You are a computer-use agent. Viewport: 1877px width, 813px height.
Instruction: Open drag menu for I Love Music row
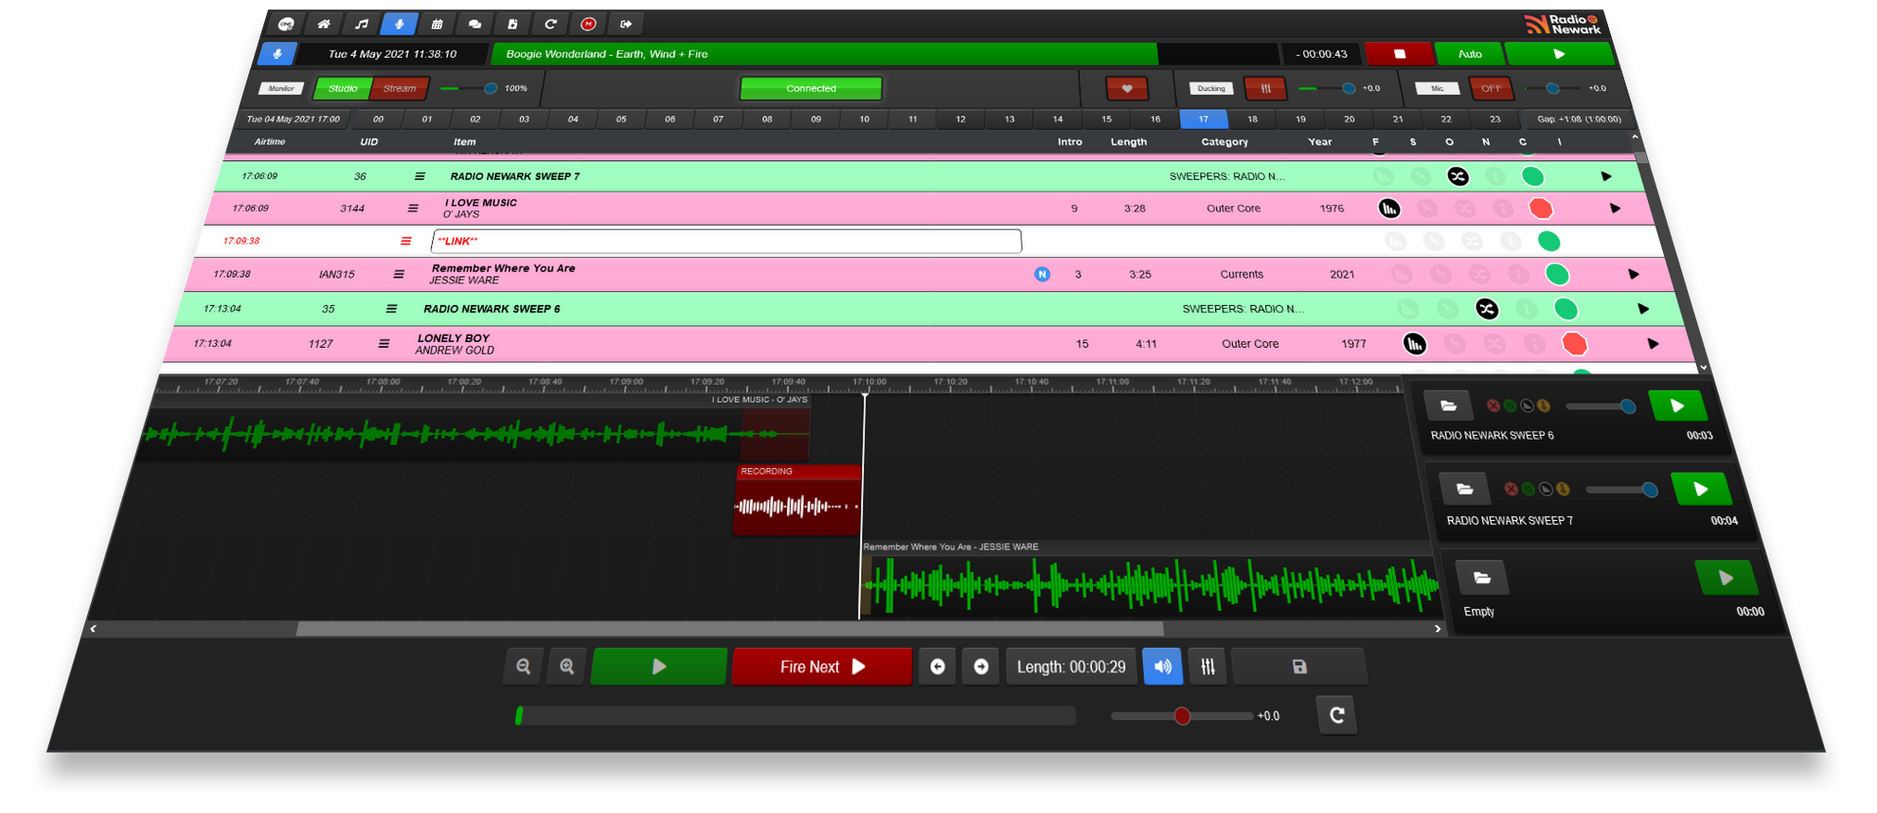413,208
